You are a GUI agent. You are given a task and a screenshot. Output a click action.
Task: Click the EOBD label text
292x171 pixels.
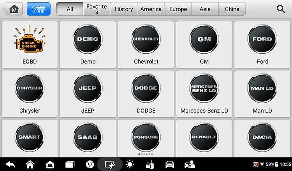tap(30, 62)
